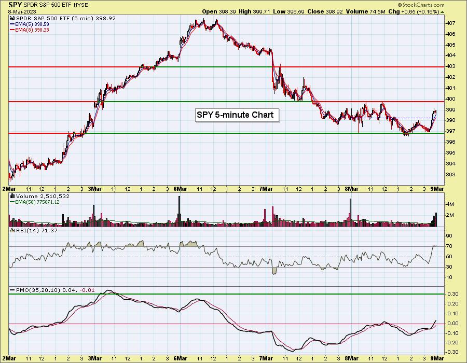Open the StockCharts.com copyright link

click(x=420, y=5)
